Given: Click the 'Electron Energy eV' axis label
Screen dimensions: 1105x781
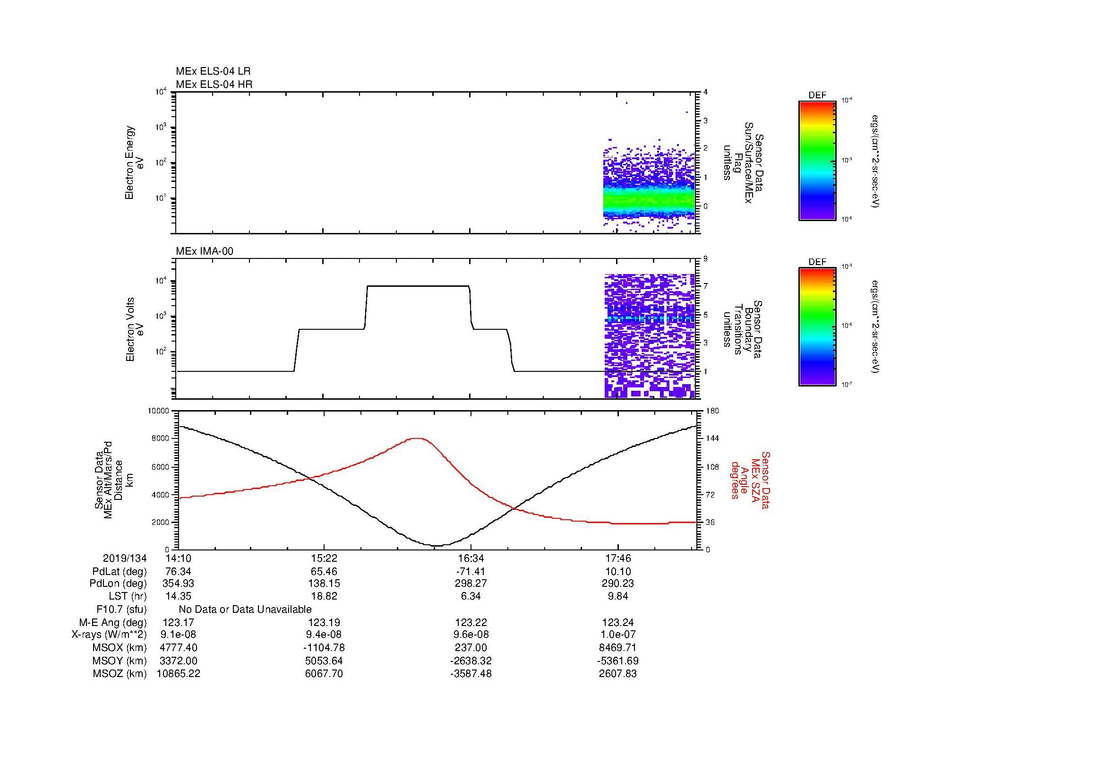Looking at the screenshot, I should point(135,163).
